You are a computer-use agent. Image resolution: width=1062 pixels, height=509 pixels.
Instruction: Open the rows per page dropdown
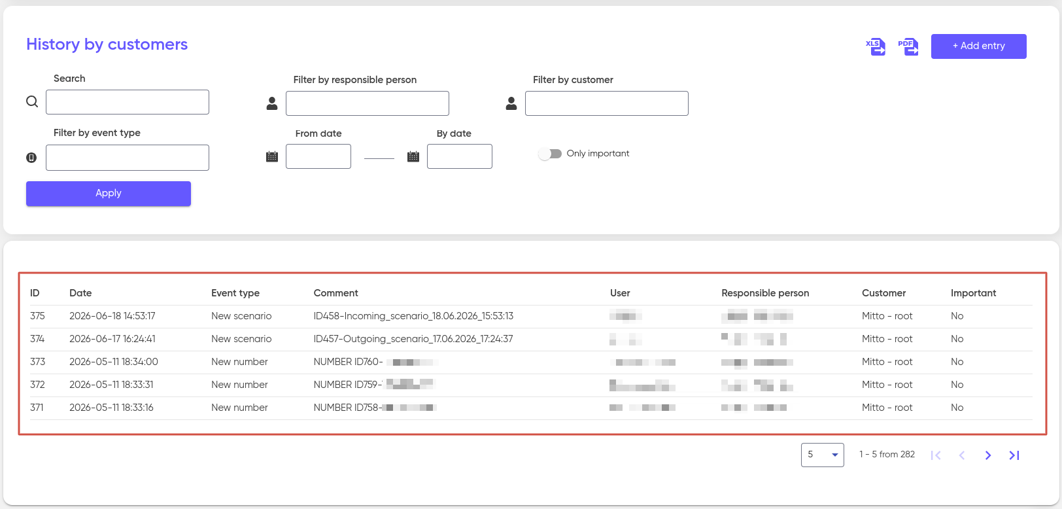[823, 455]
